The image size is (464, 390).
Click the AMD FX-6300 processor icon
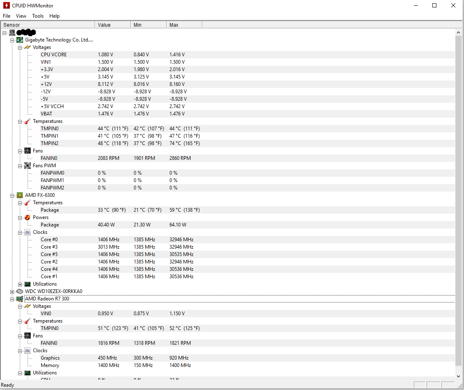click(x=20, y=195)
